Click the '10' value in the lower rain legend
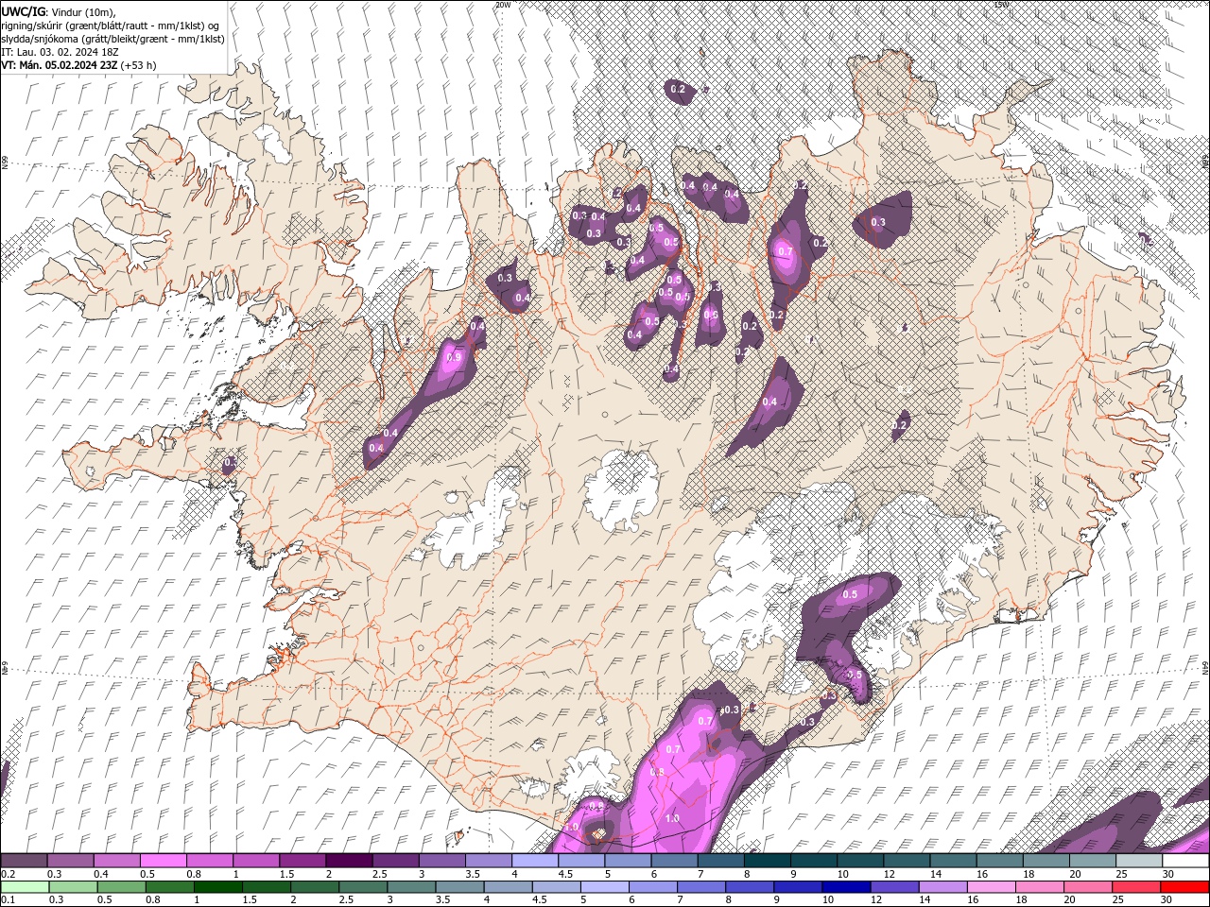 [827, 899]
